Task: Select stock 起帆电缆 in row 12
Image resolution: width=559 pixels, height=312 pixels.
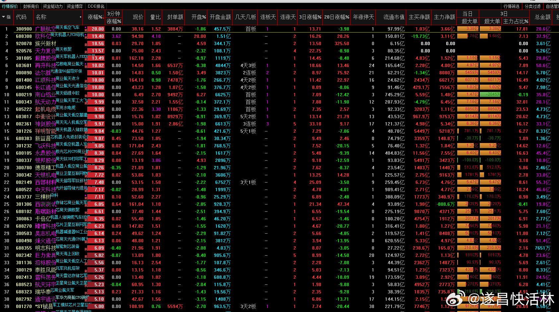Action: (45, 110)
